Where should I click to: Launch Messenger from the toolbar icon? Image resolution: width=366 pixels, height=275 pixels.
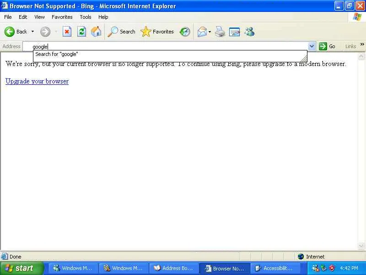pos(249,32)
